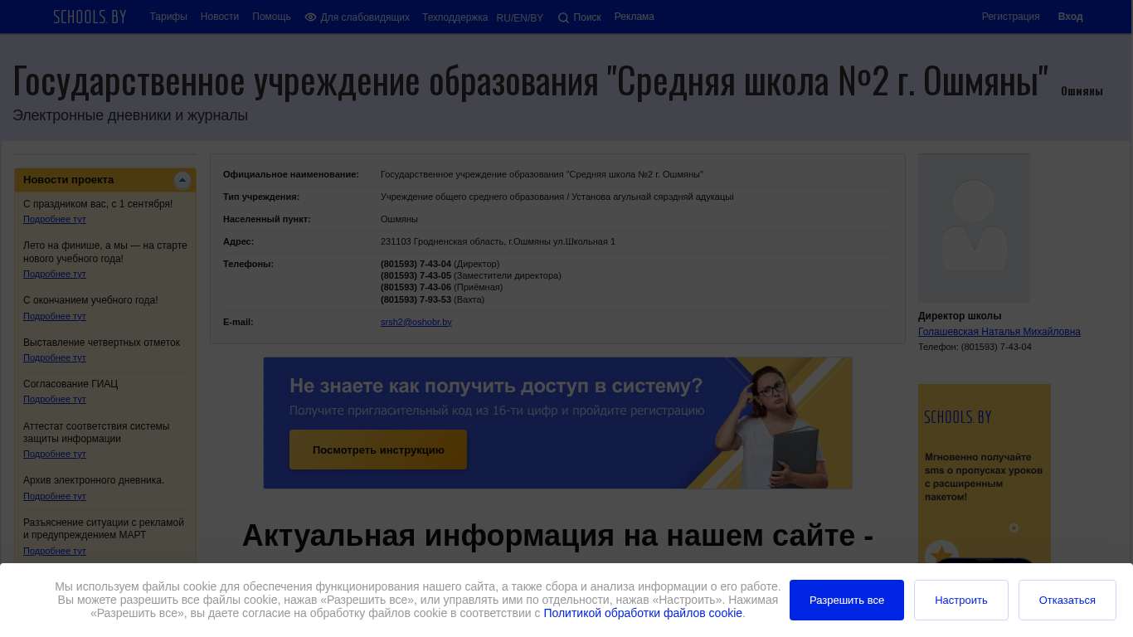Click the Актуальная информация на нашем сайте heading

click(x=557, y=536)
